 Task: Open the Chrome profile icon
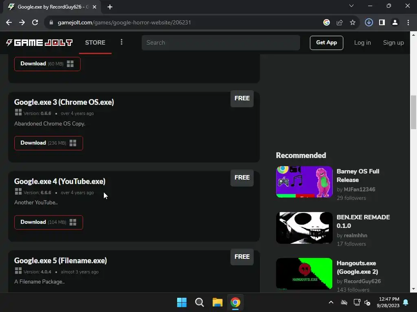395,23
